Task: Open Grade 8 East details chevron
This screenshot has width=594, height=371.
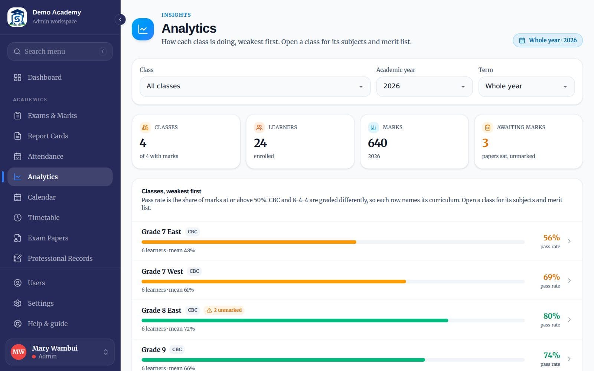Action: [x=569, y=319]
